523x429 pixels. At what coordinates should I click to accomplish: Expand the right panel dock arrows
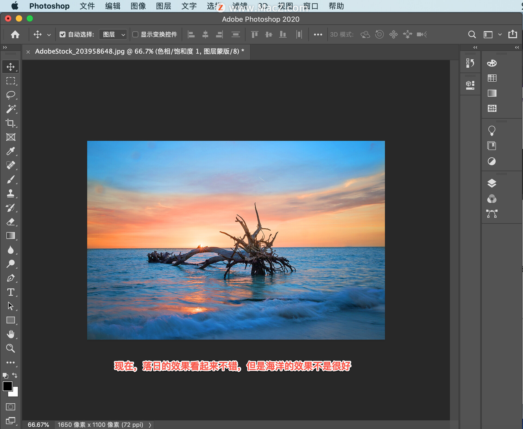[517, 47]
